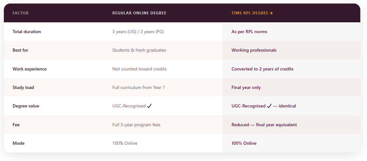Click the Best for row label
This screenshot has height=161, width=367.
[20, 50]
